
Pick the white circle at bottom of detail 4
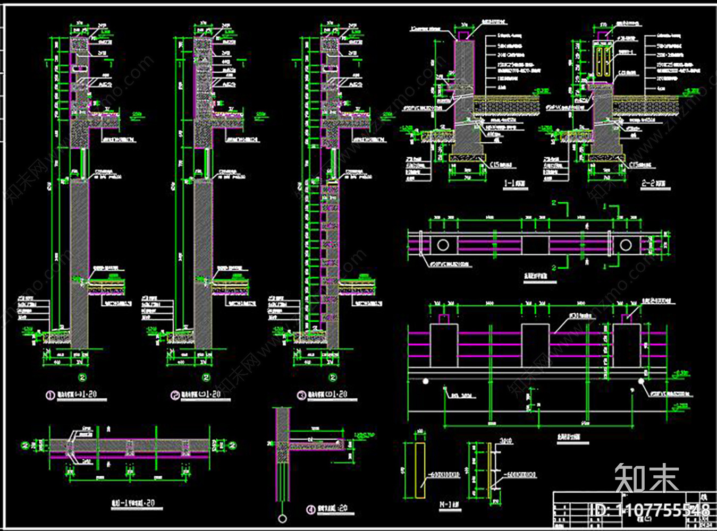(x=282, y=518)
